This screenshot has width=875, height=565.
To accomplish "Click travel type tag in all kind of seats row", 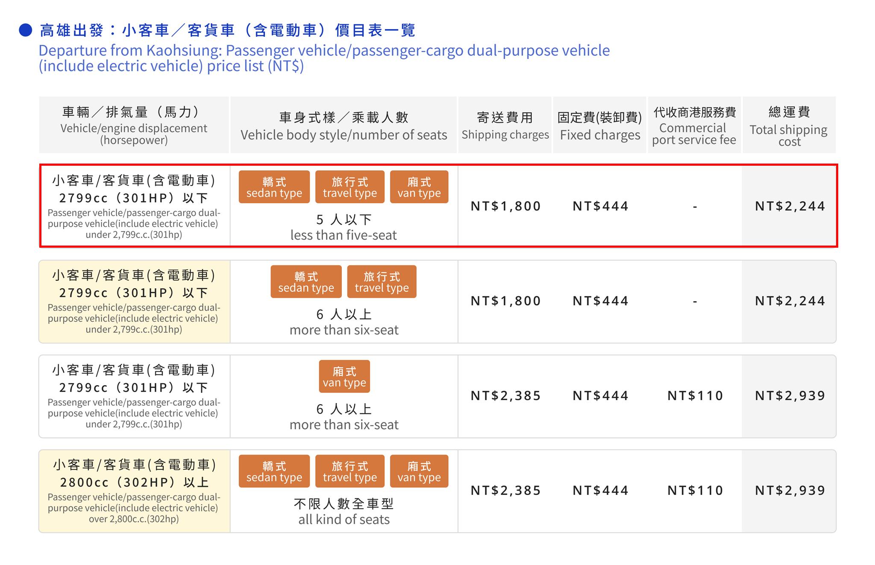I will pyautogui.click(x=350, y=471).
